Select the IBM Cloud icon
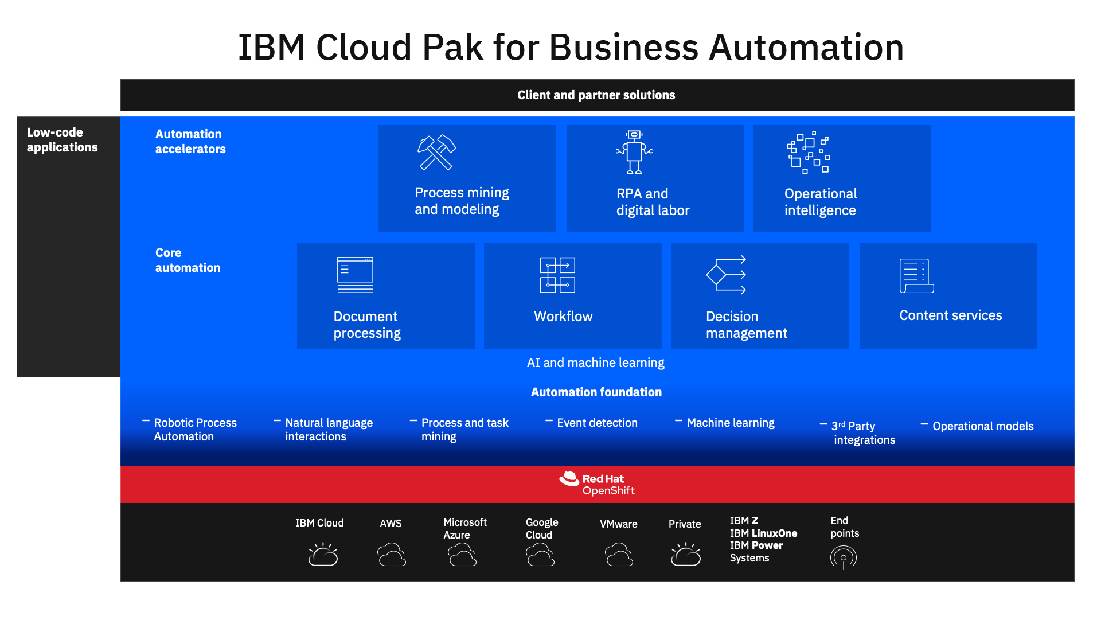The image size is (1101, 620). click(323, 554)
